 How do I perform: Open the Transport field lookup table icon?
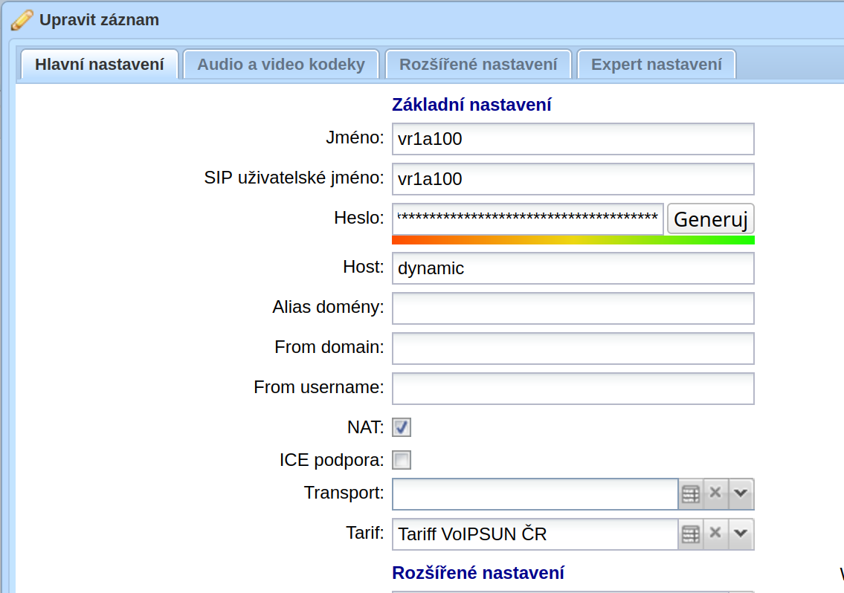[x=691, y=493]
